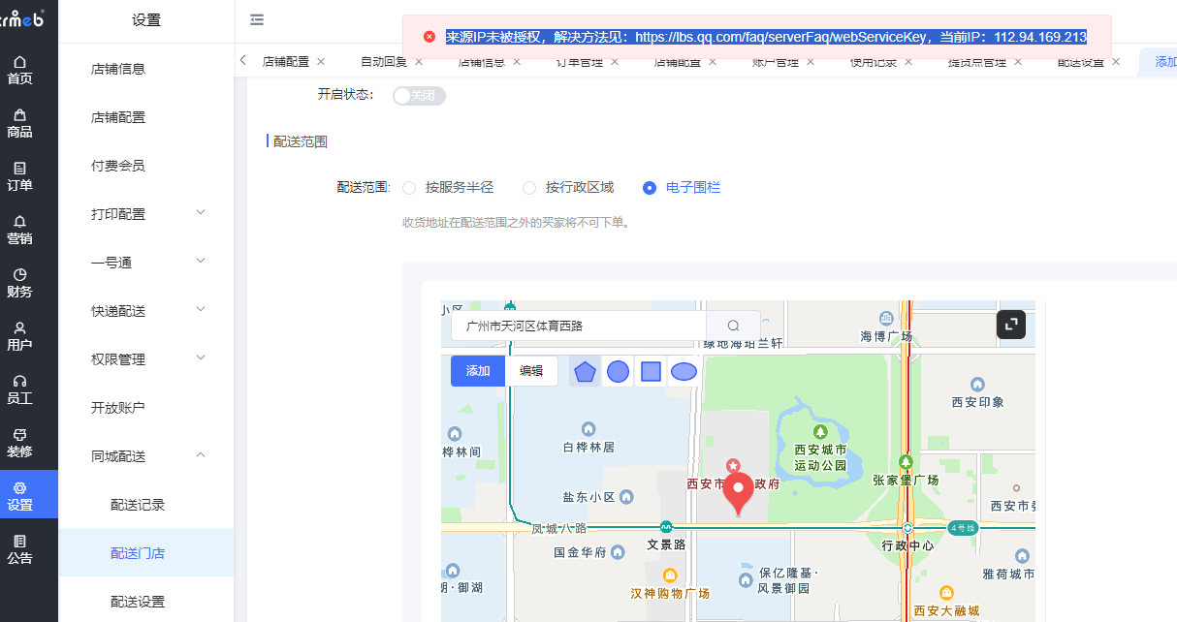Click the 编辑 button on the map
Screen dimensions: 1177x622
[x=531, y=371]
